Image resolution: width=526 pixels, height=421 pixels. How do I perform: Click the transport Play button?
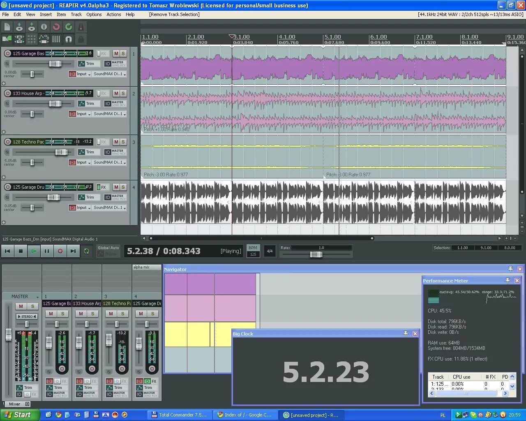tap(34, 251)
